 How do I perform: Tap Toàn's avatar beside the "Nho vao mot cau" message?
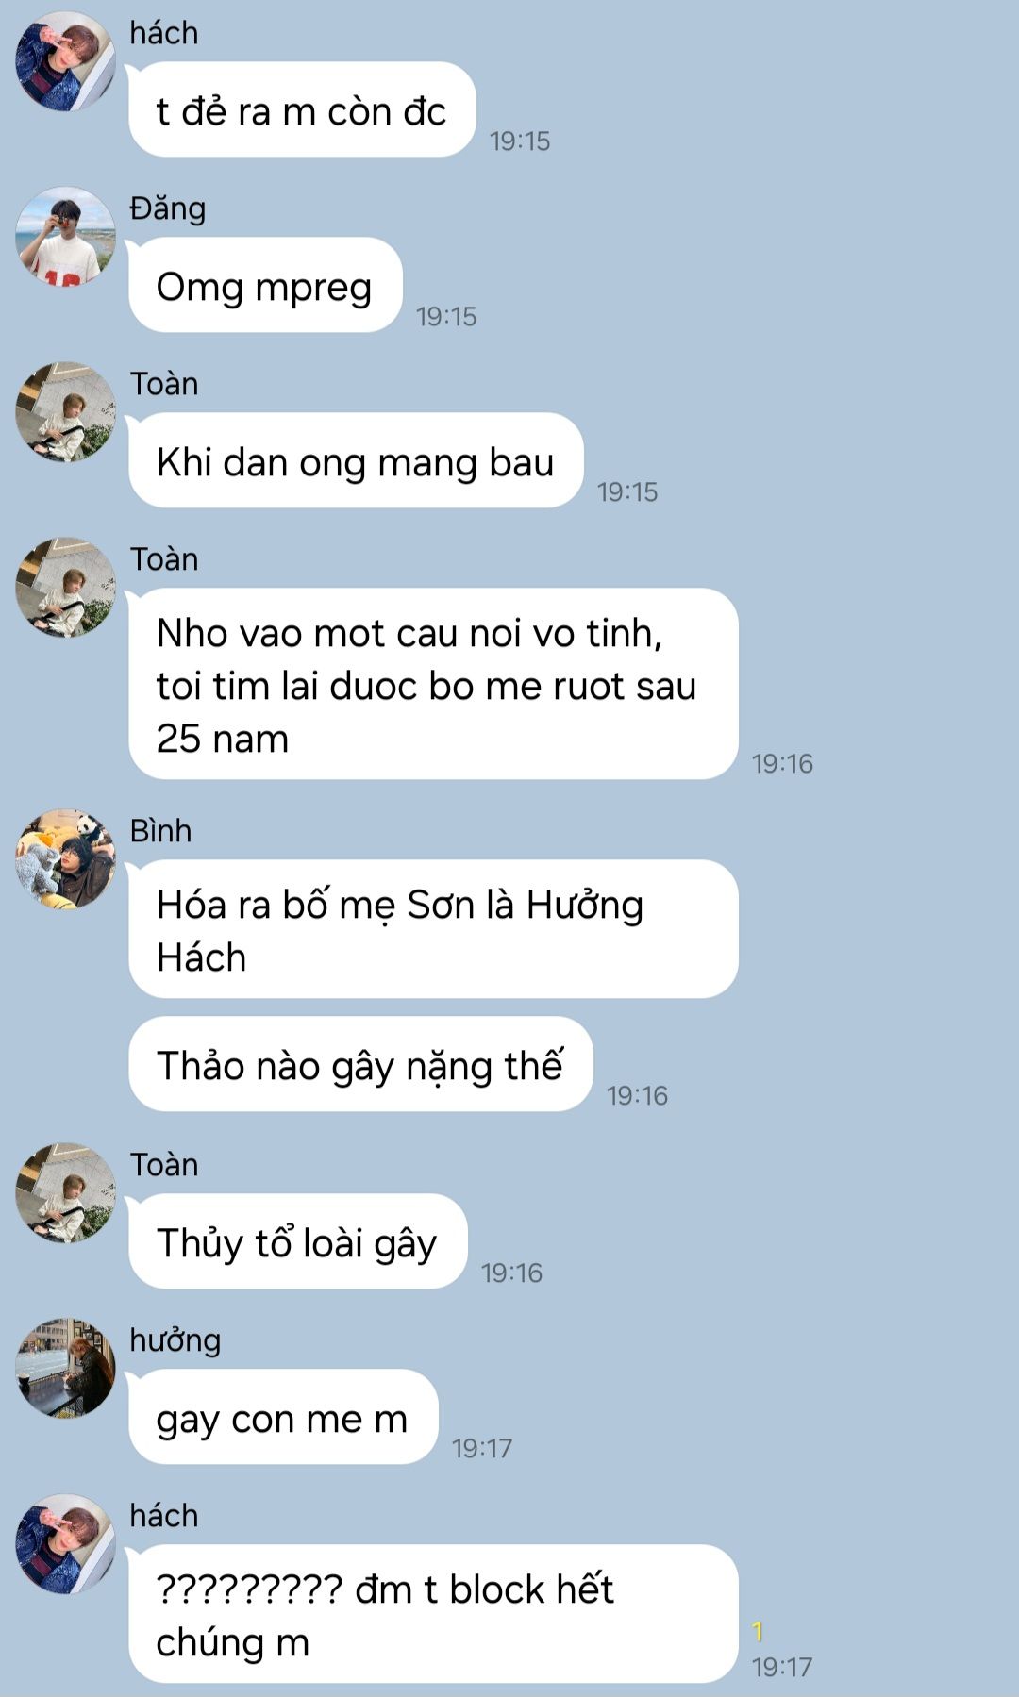tap(65, 588)
